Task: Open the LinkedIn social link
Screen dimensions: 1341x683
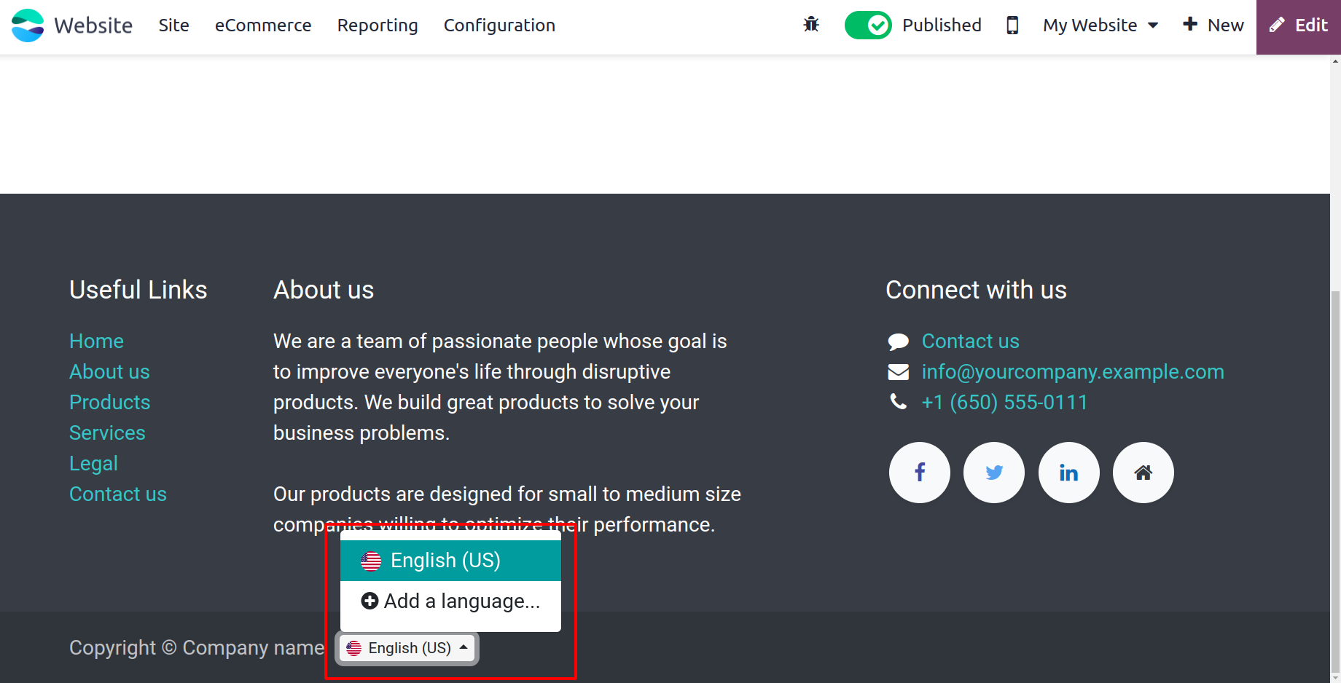Action: pyautogui.click(x=1068, y=473)
